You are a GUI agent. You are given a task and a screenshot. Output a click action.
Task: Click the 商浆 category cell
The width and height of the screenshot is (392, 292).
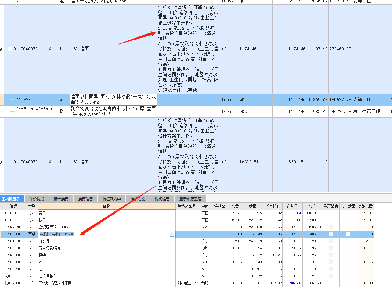pyautogui.click(x=32, y=234)
